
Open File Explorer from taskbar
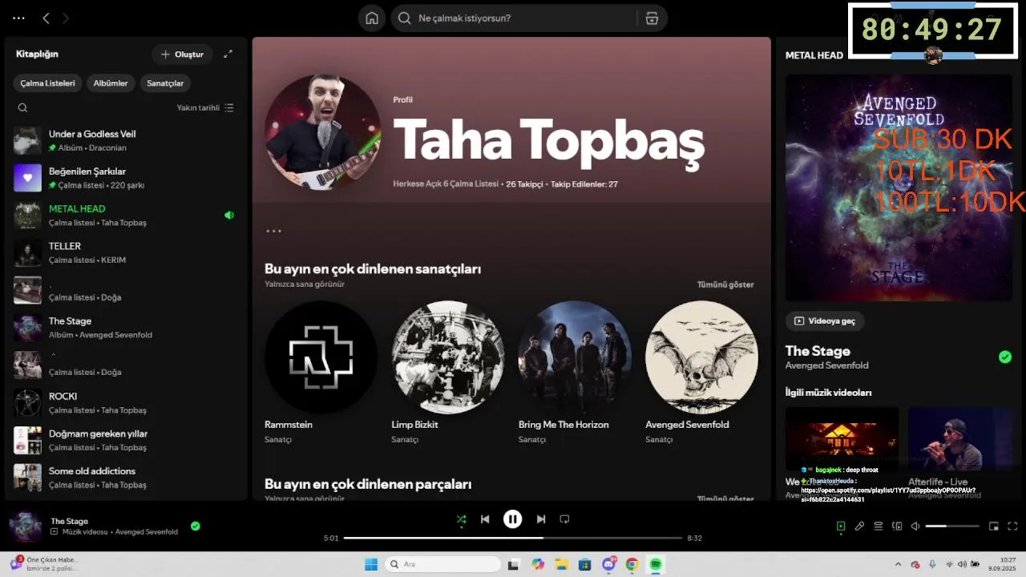561,564
